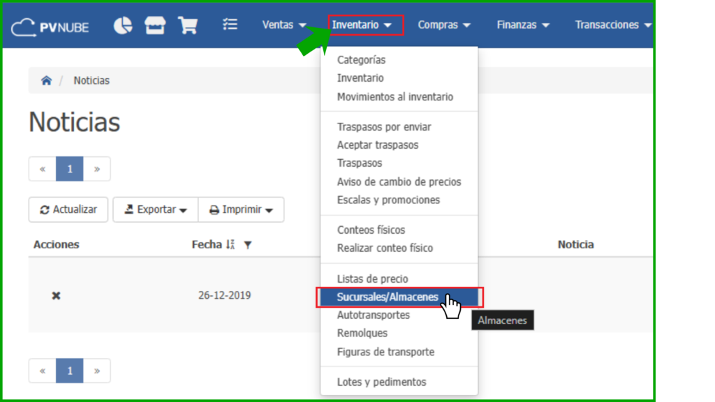Click the PVNUBE logo

[x=50, y=27]
